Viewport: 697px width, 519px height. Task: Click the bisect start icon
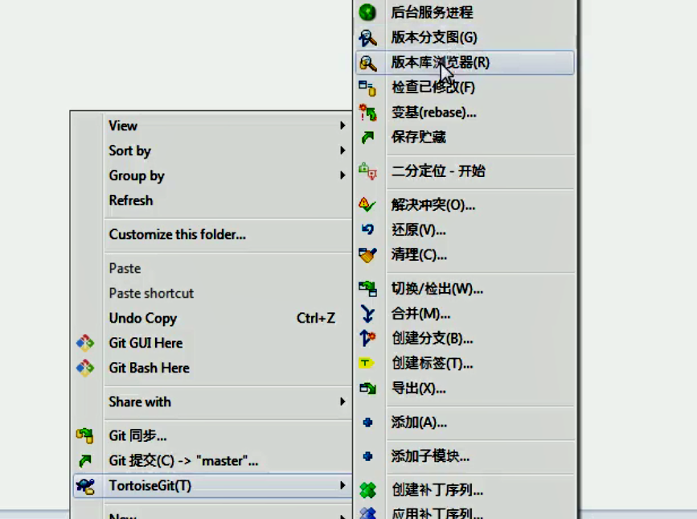367,171
